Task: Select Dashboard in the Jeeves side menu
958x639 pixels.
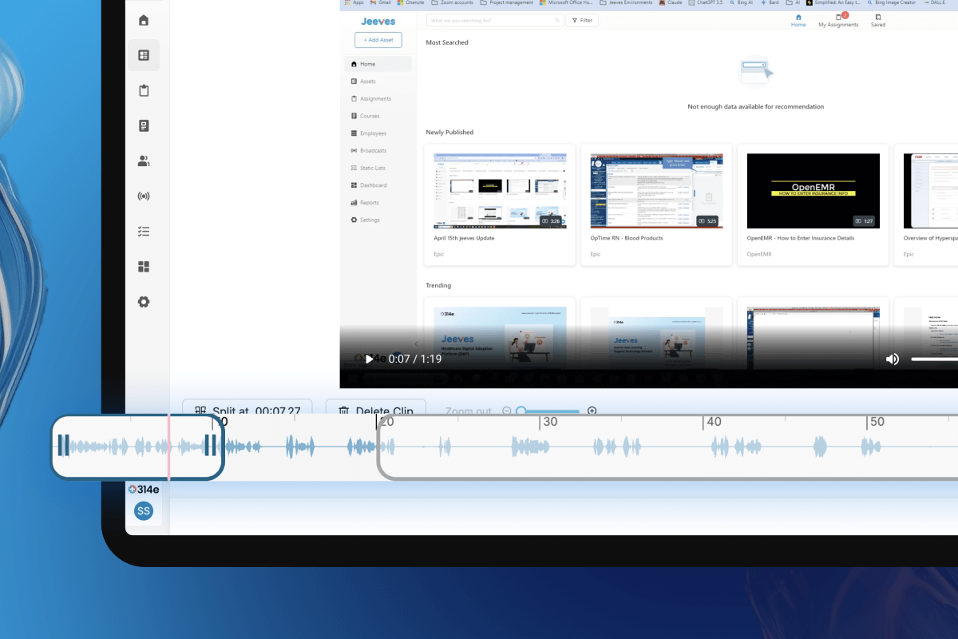Action: point(378,185)
